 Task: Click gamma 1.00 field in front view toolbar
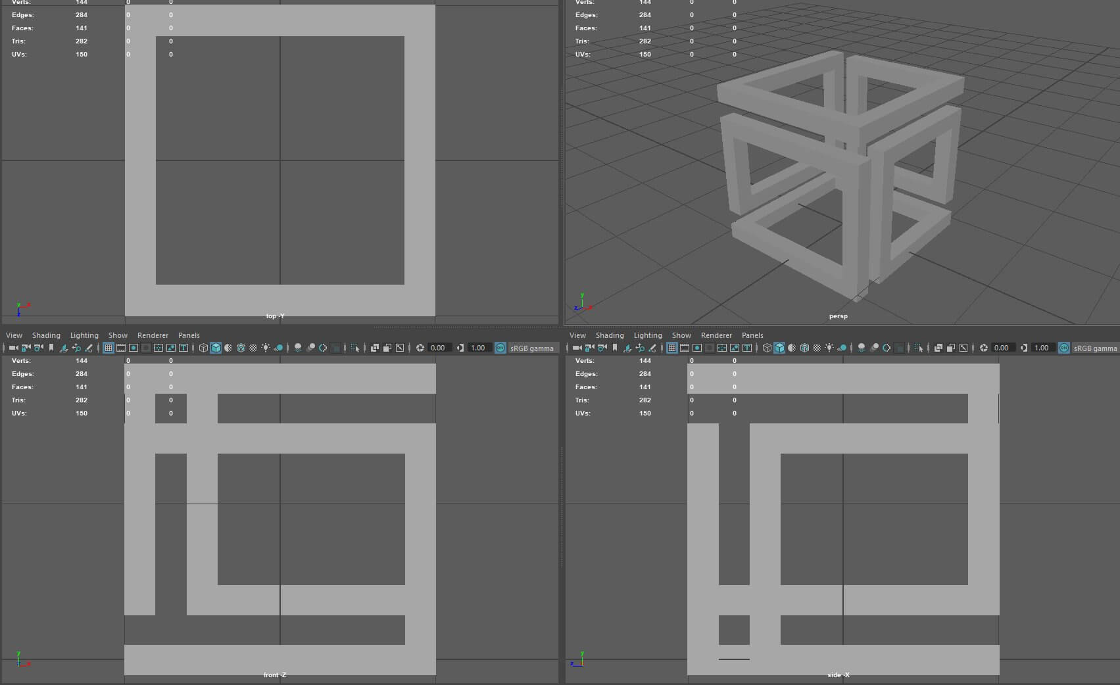click(x=478, y=348)
